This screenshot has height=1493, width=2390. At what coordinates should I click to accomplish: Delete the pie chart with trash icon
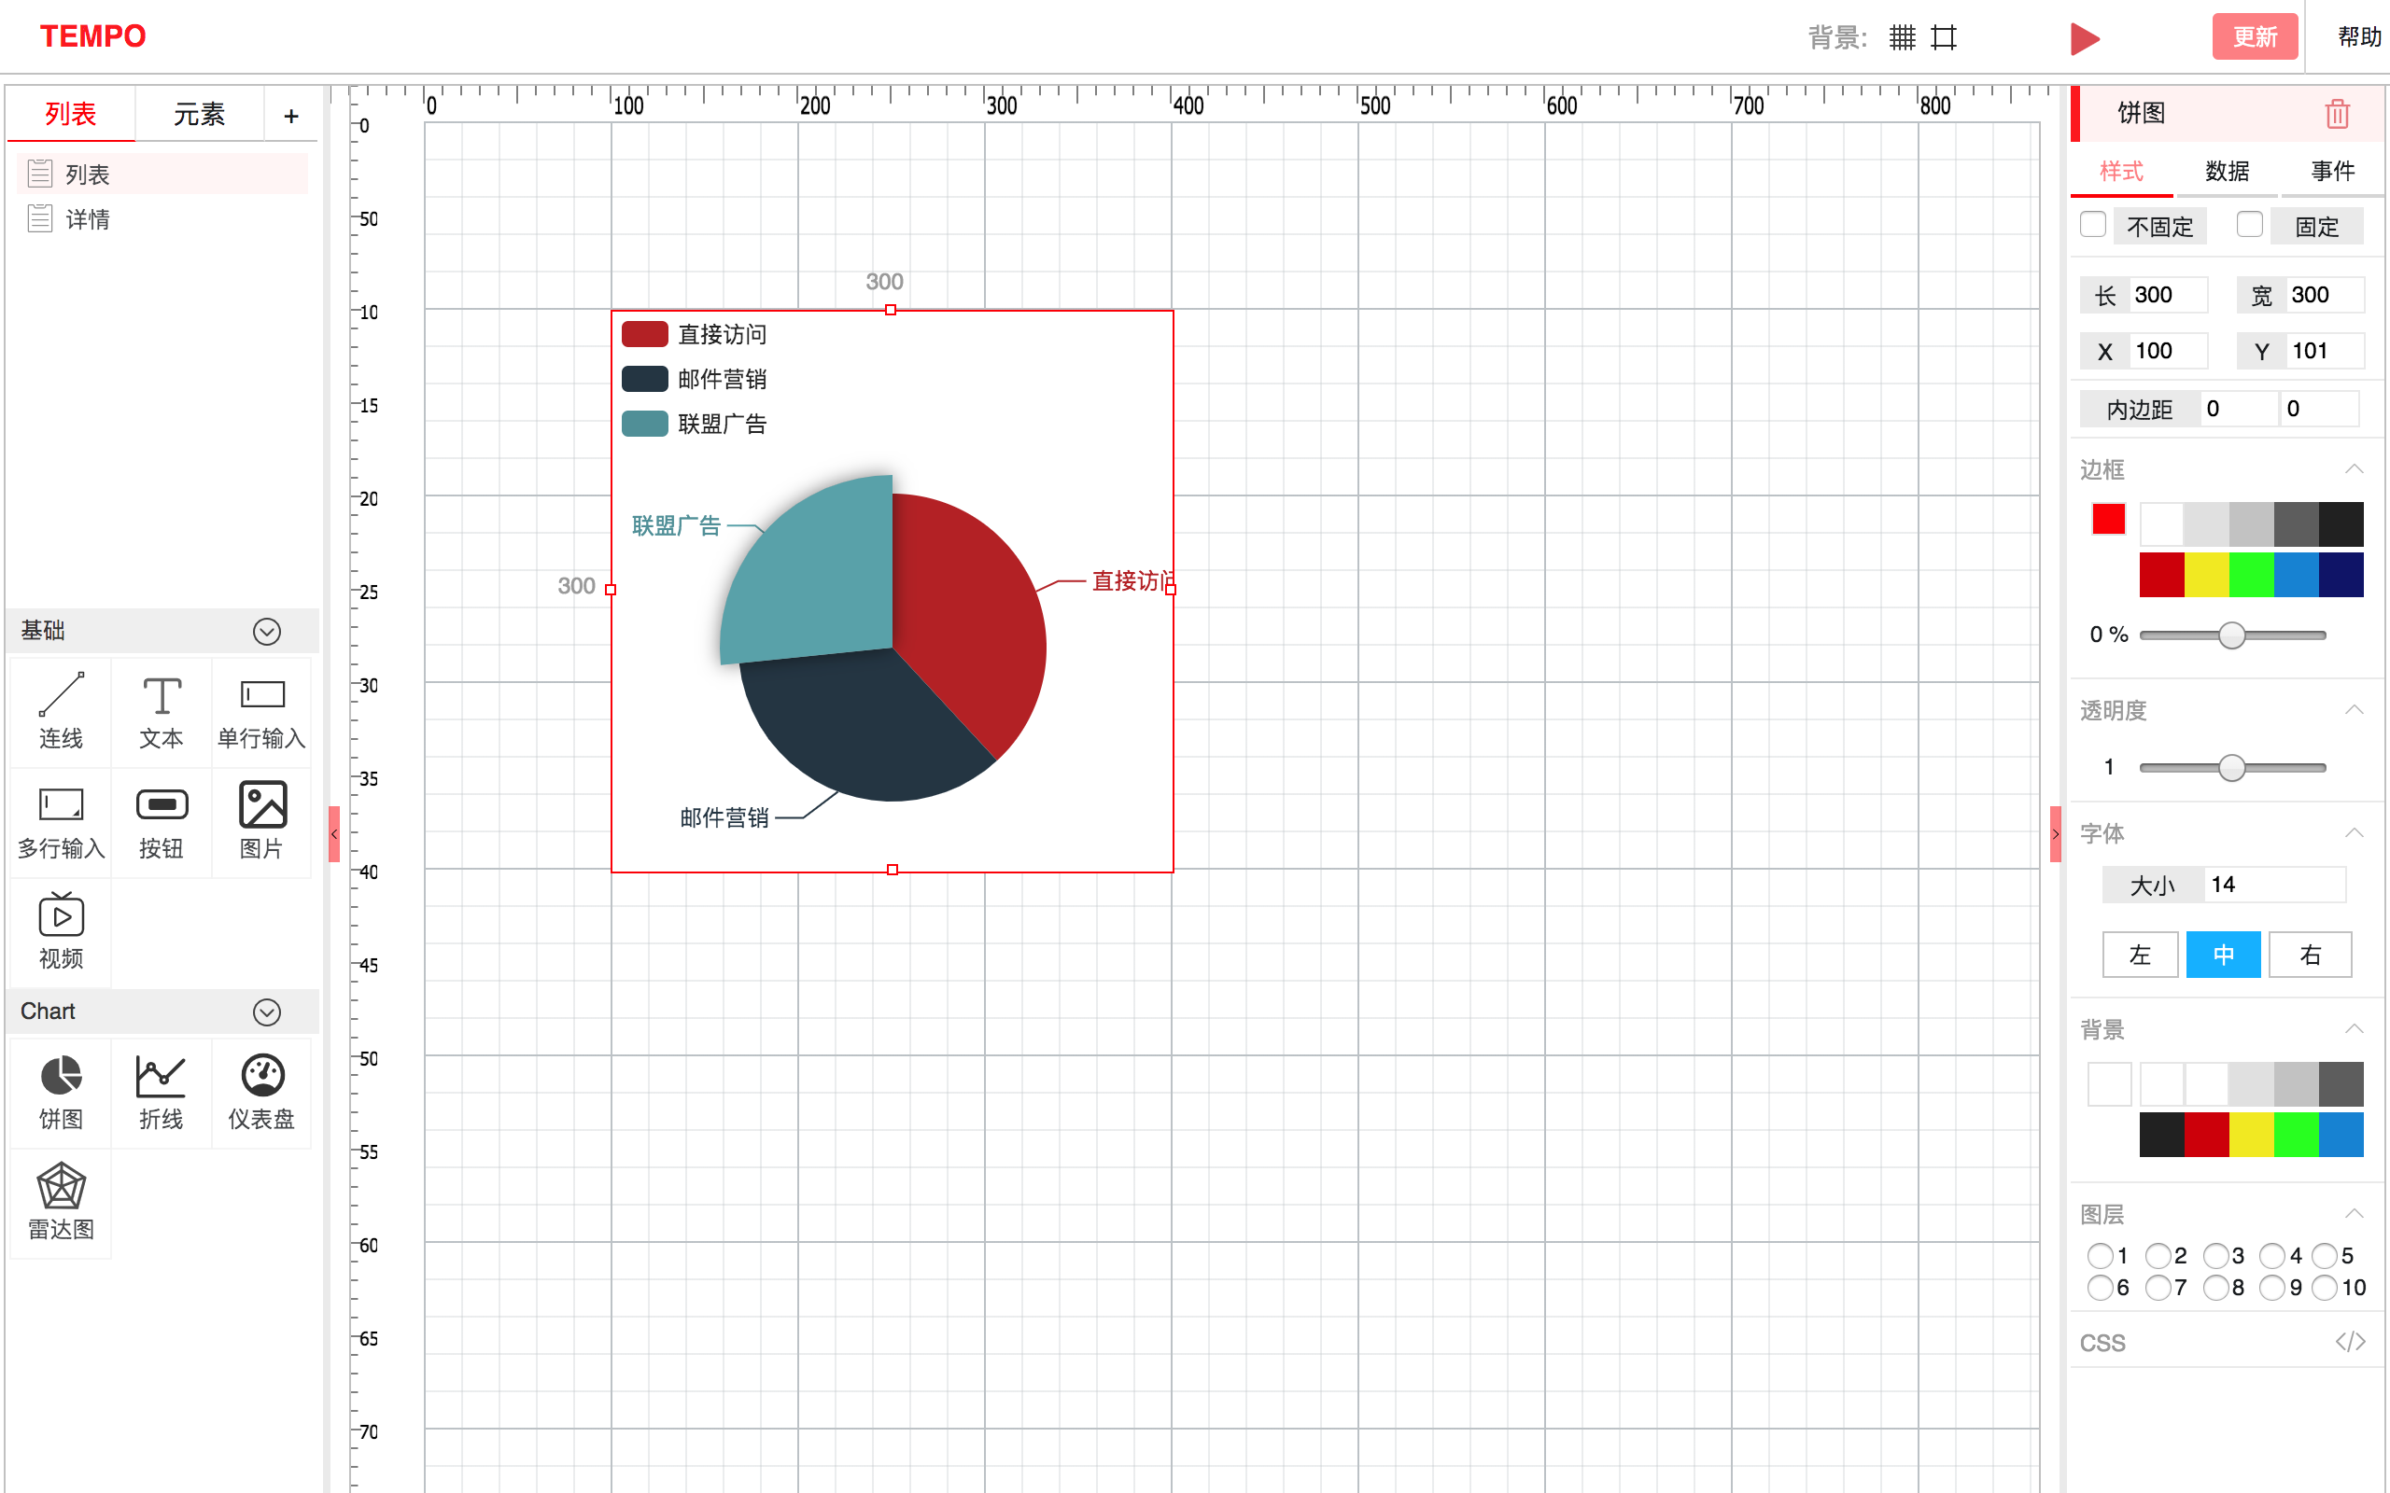(2336, 114)
